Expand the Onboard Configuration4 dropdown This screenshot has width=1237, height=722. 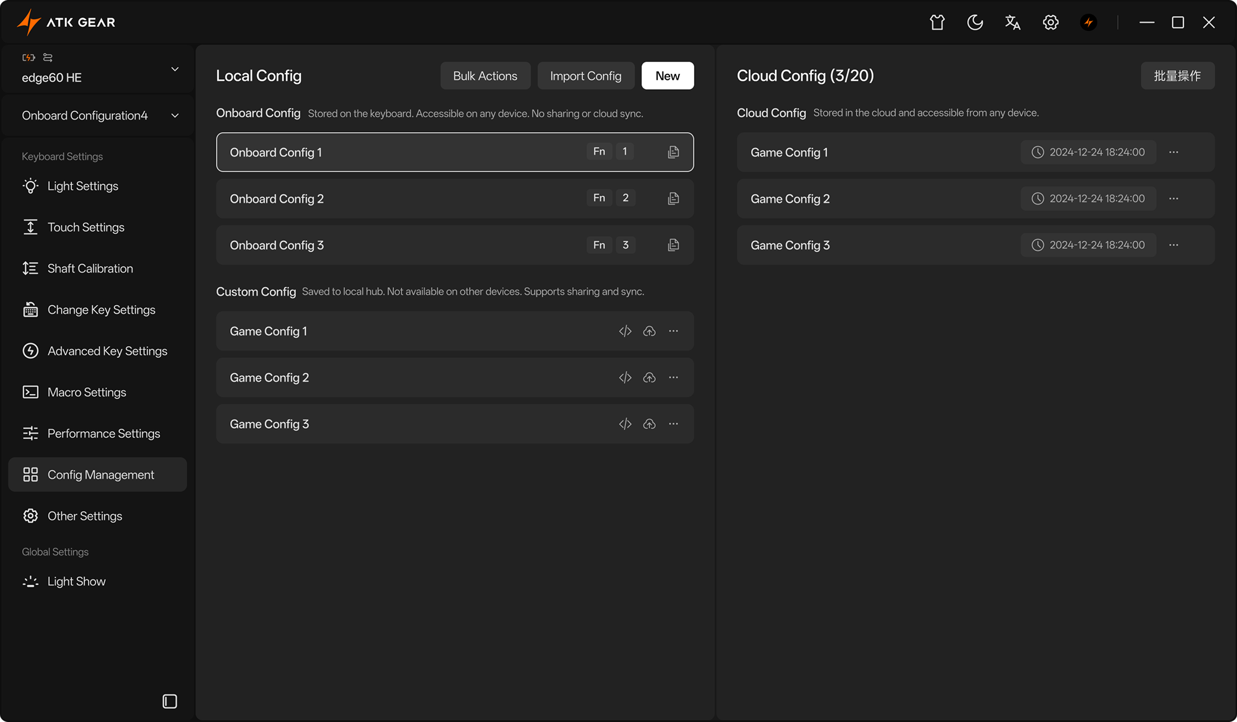click(x=175, y=115)
